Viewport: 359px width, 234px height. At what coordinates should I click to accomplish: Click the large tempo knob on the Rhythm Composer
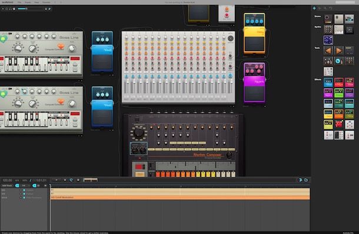coord(139,132)
